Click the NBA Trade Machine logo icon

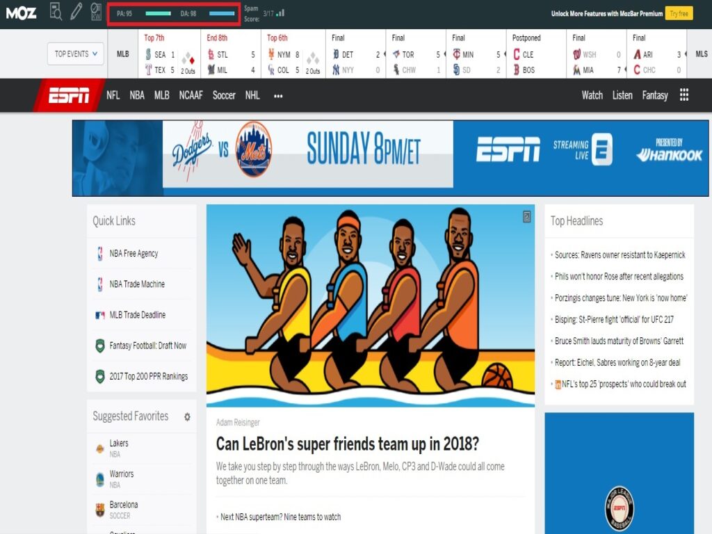point(100,284)
